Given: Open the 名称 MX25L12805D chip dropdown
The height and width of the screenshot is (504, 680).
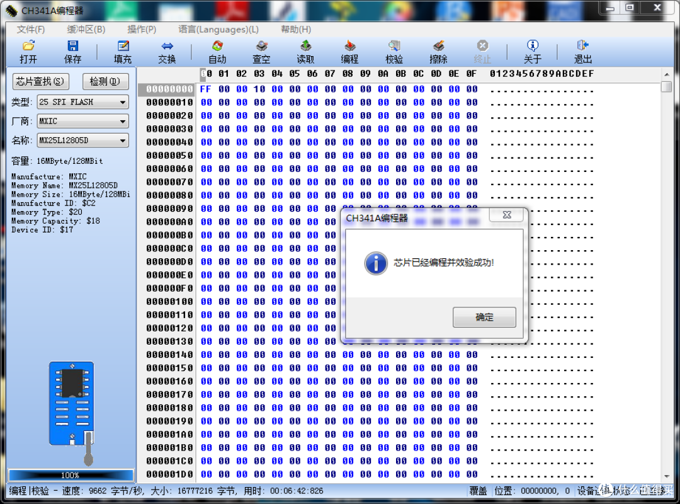Looking at the screenshot, I should (x=83, y=140).
